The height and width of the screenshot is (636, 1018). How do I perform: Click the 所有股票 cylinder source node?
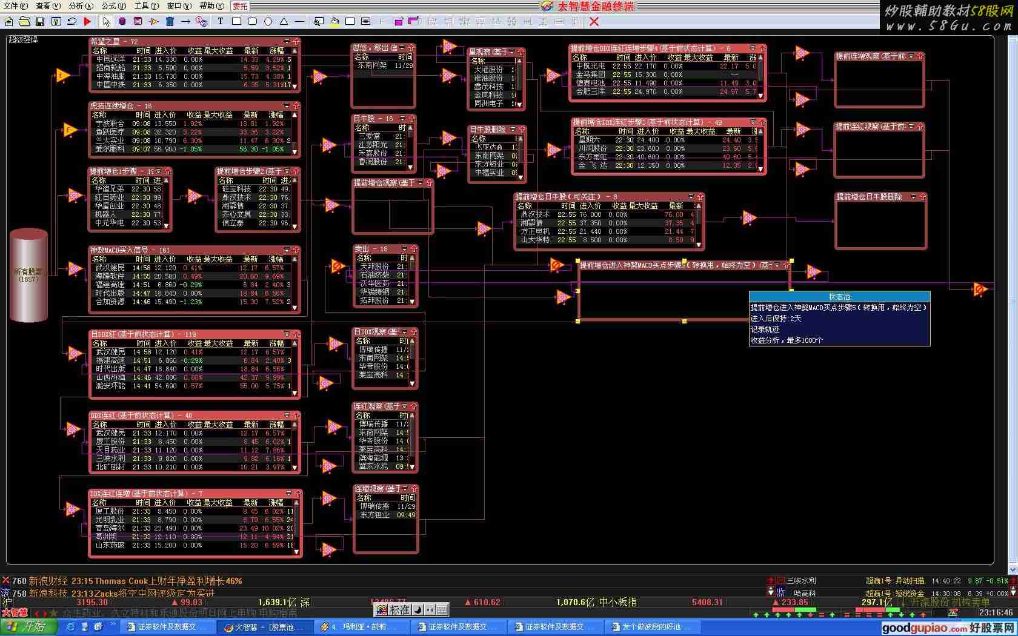[x=28, y=276]
